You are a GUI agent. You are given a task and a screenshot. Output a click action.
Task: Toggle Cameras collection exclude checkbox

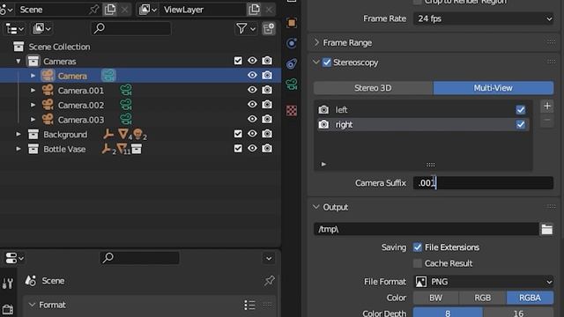pos(238,61)
